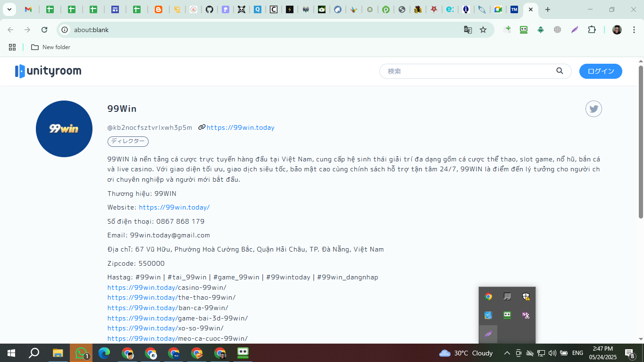Click the username @kb2nocfsztvrlxwh3p5m
644x362 pixels.
(x=150, y=127)
